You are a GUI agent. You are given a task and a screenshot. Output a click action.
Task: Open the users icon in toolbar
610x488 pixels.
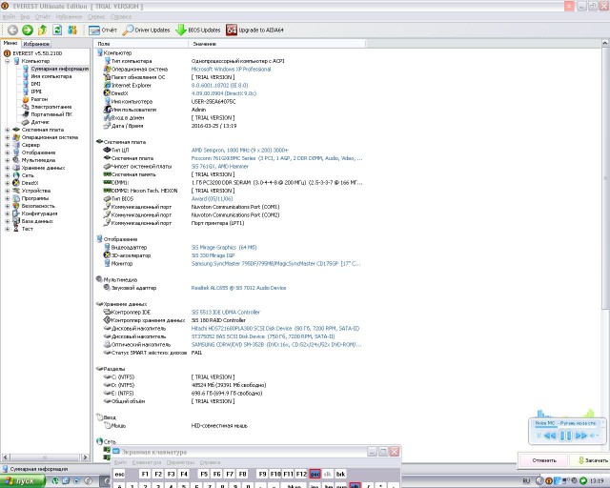72,30
